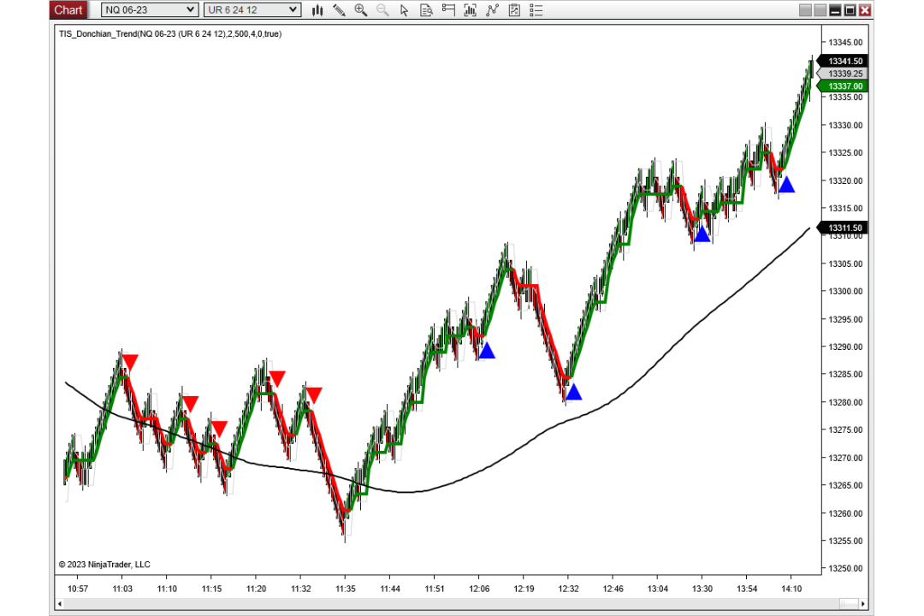Click the blue up arrow near 13:30
This screenshot has height=616, width=924.
tap(702, 234)
